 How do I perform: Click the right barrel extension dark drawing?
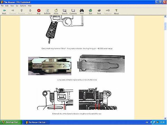98,99
